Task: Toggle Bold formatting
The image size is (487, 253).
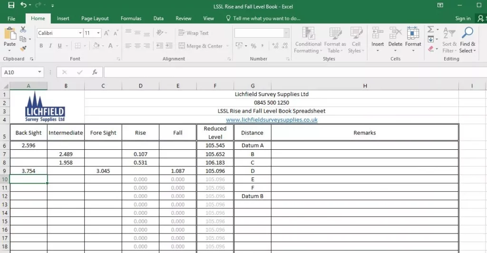Action: [41, 46]
